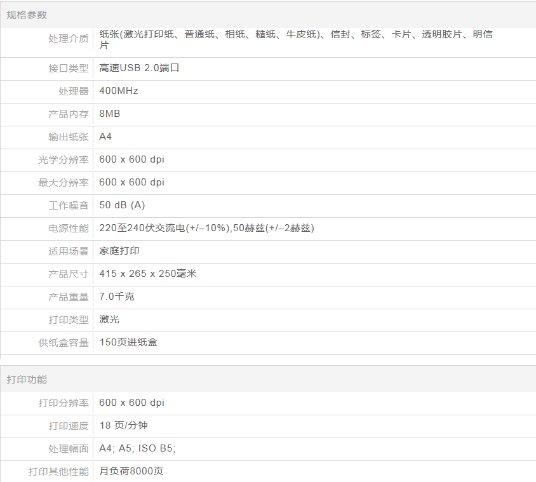The width and height of the screenshot is (536, 482).
Task: Click the 高速USB 2.0端口 value
Action: [139, 68]
